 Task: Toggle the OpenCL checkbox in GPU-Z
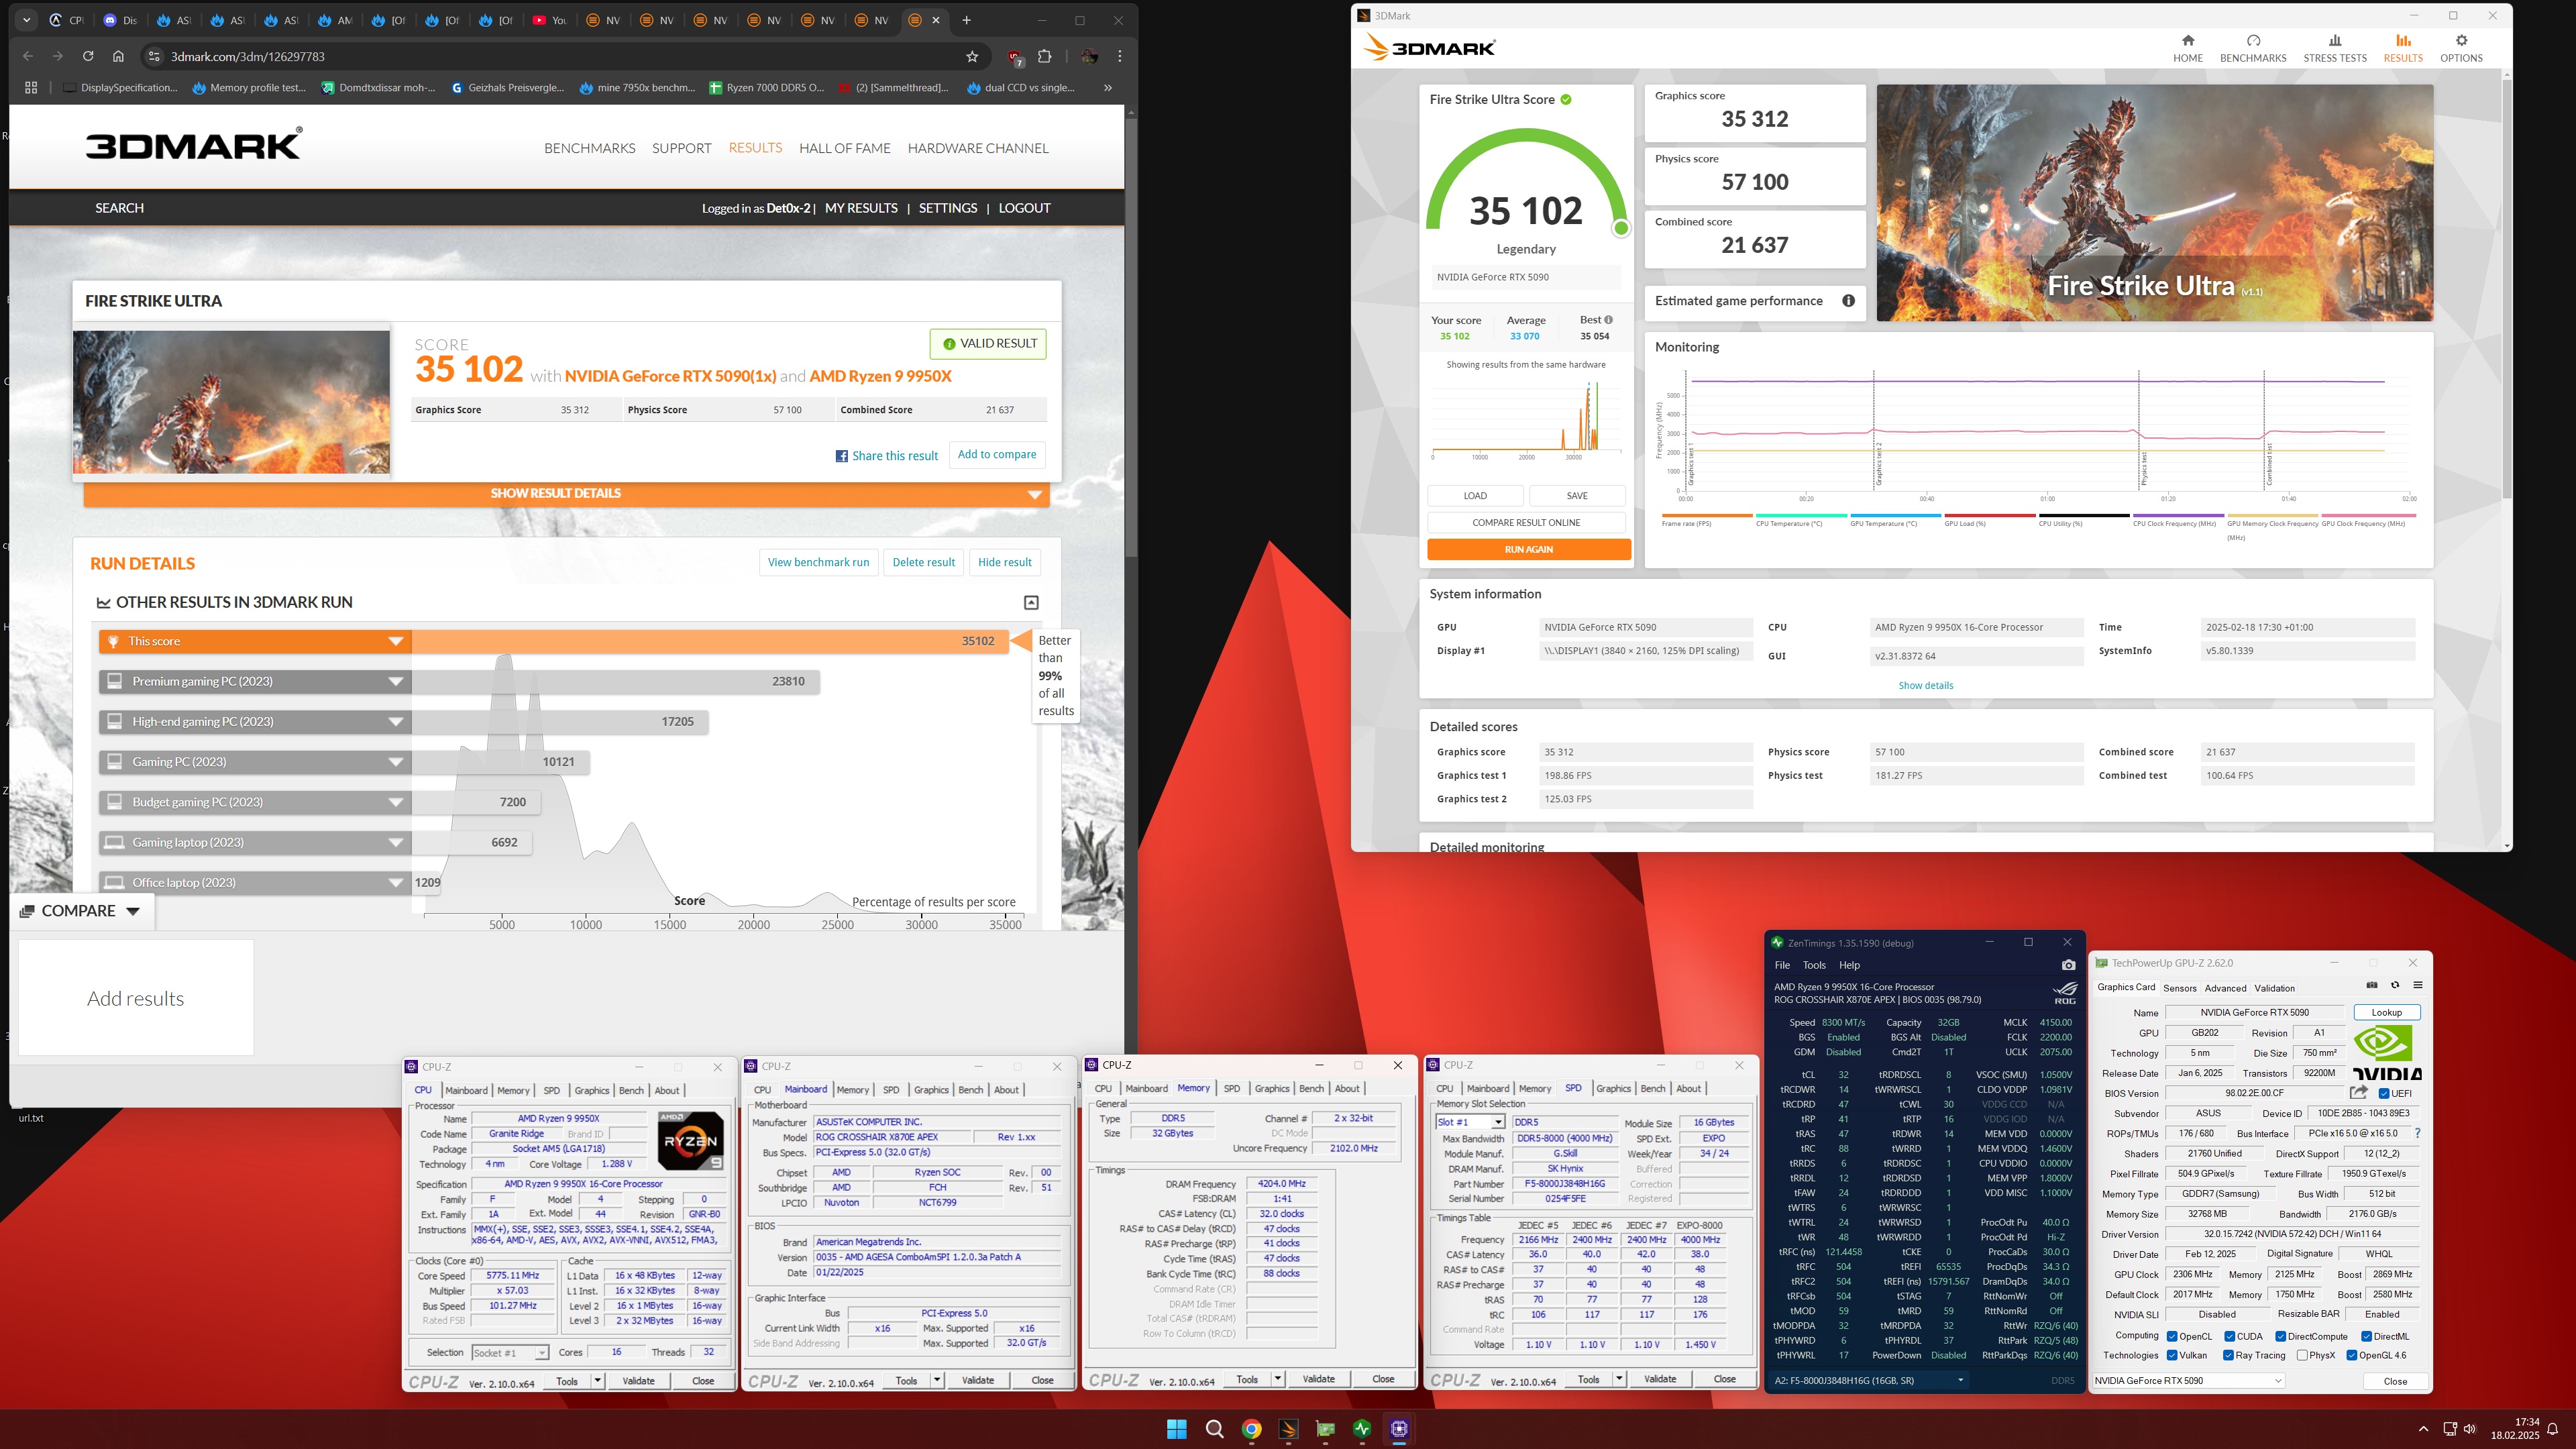(2172, 1337)
